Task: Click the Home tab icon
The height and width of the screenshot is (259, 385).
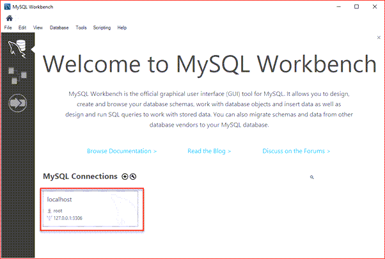Action: [x=8, y=19]
